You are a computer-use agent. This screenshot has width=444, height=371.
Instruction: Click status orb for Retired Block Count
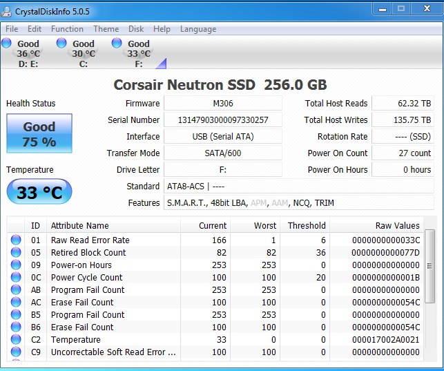(x=16, y=253)
